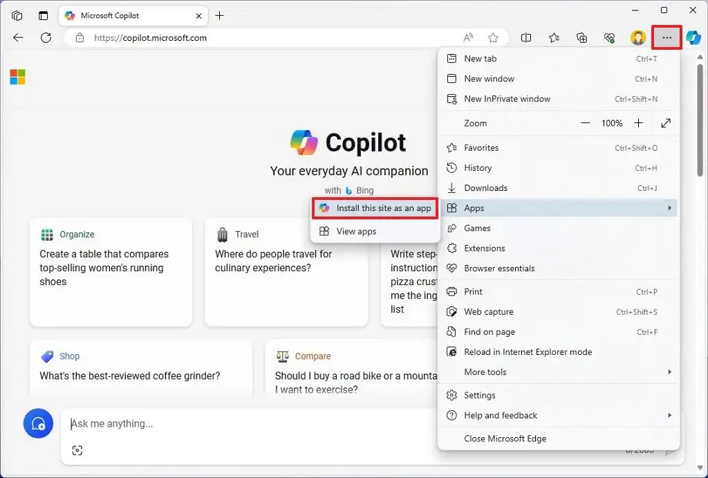
Task: Expand Help and feedback submenu
Action: [668, 415]
